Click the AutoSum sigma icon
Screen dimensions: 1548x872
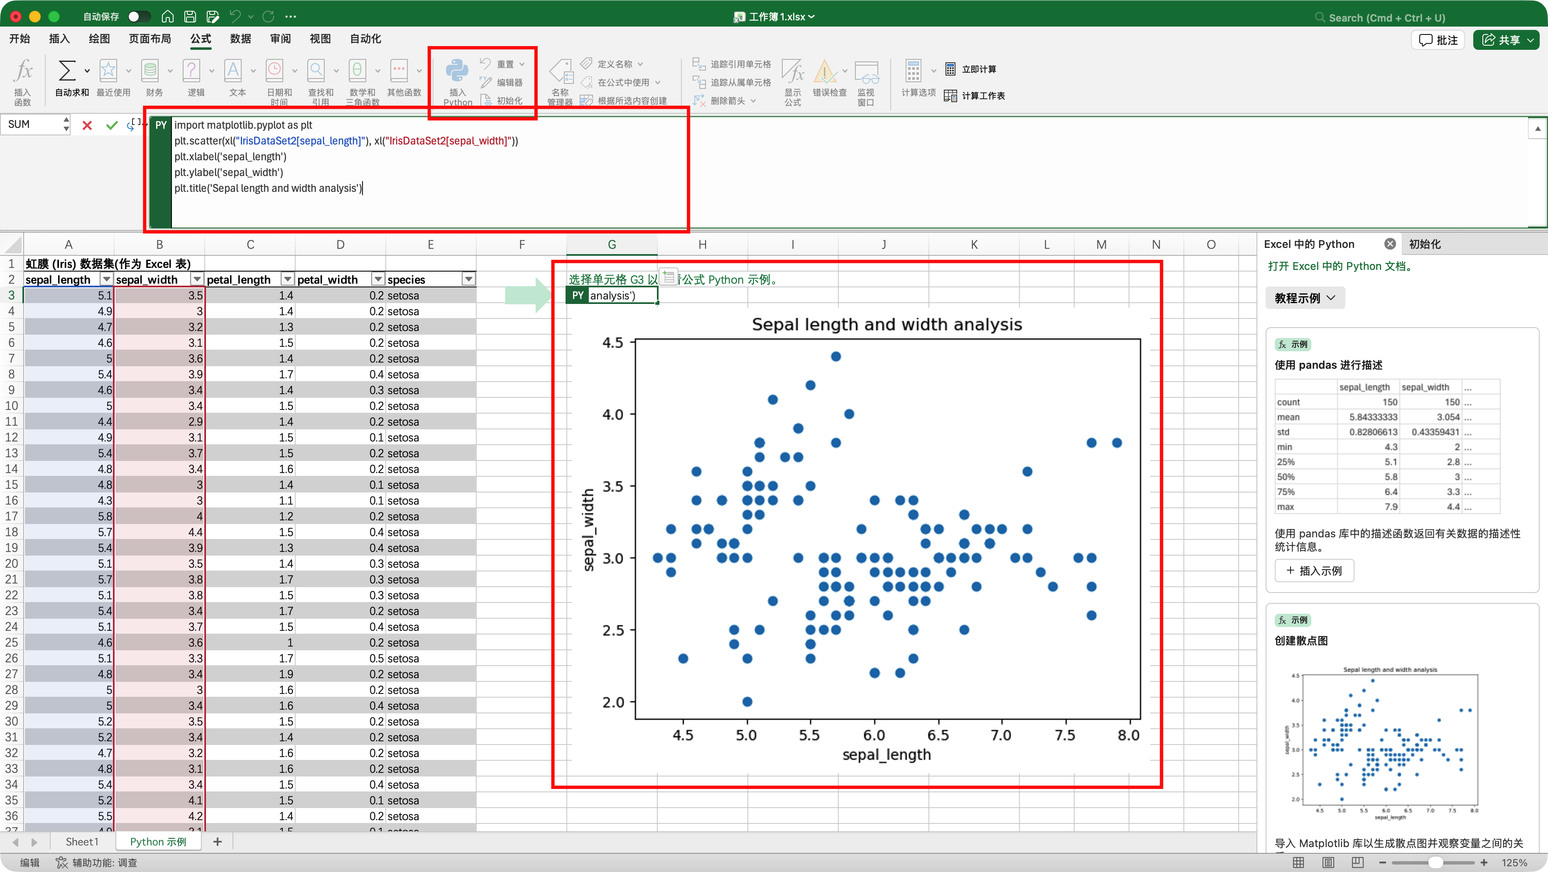coord(67,71)
